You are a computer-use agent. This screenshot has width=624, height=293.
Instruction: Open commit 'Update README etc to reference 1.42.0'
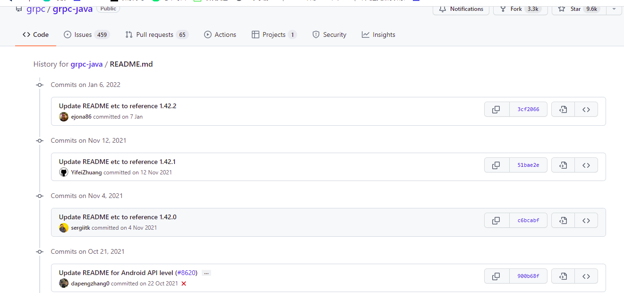118,217
